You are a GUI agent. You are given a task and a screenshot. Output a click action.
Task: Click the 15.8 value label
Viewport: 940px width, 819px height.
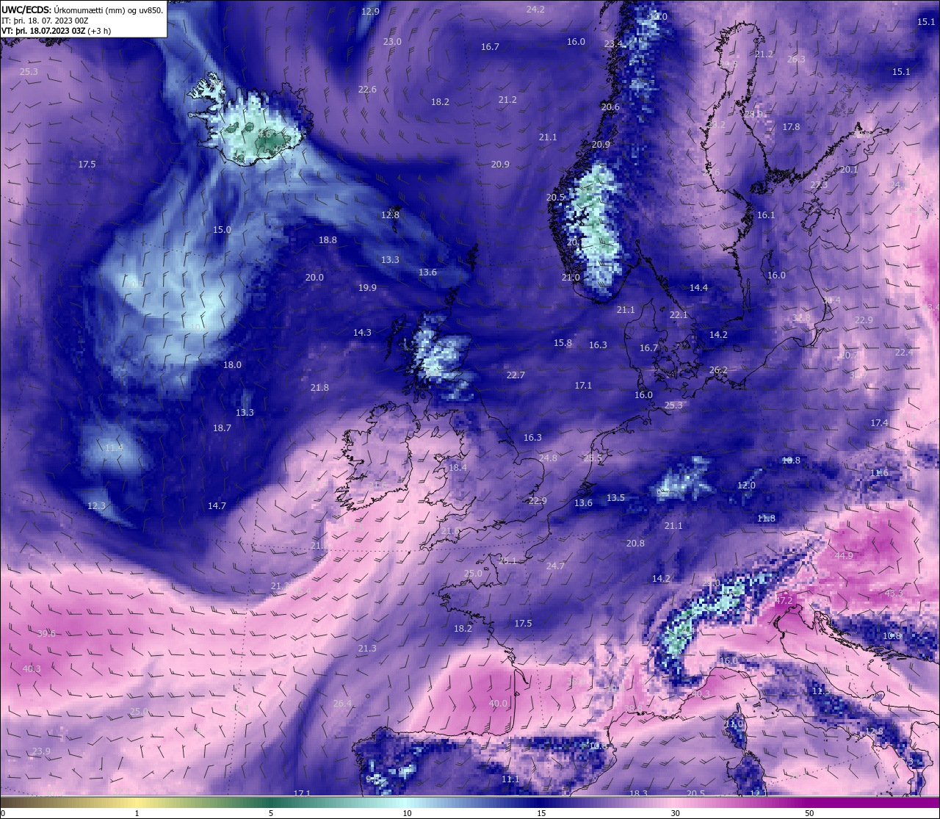coord(563,343)
